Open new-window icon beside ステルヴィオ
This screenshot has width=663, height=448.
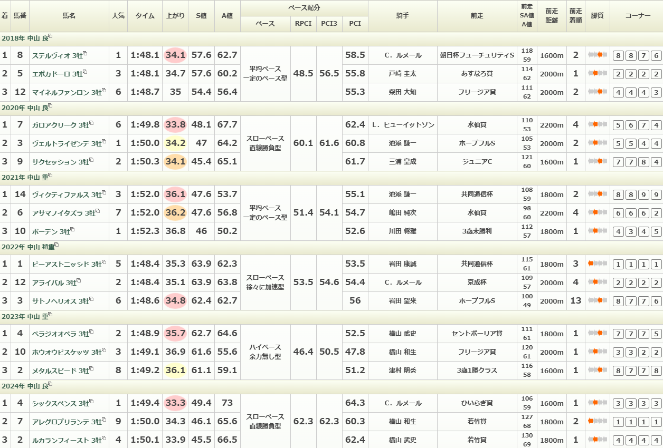[x=85, y=54]
